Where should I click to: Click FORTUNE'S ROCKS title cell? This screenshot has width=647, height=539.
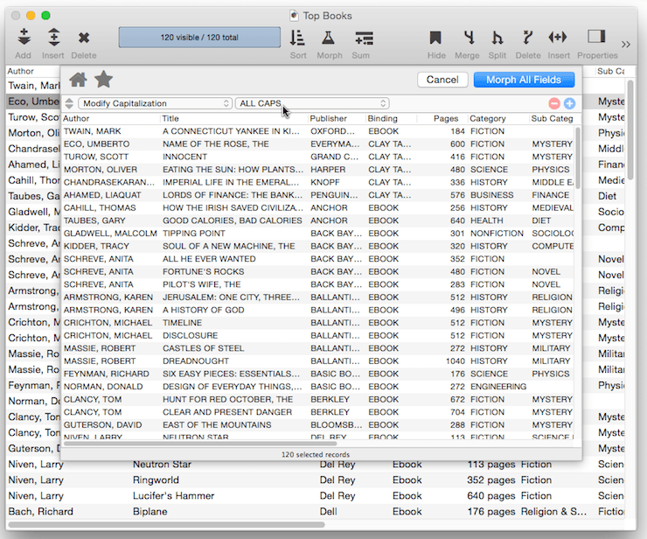click(x=204, y=272)
